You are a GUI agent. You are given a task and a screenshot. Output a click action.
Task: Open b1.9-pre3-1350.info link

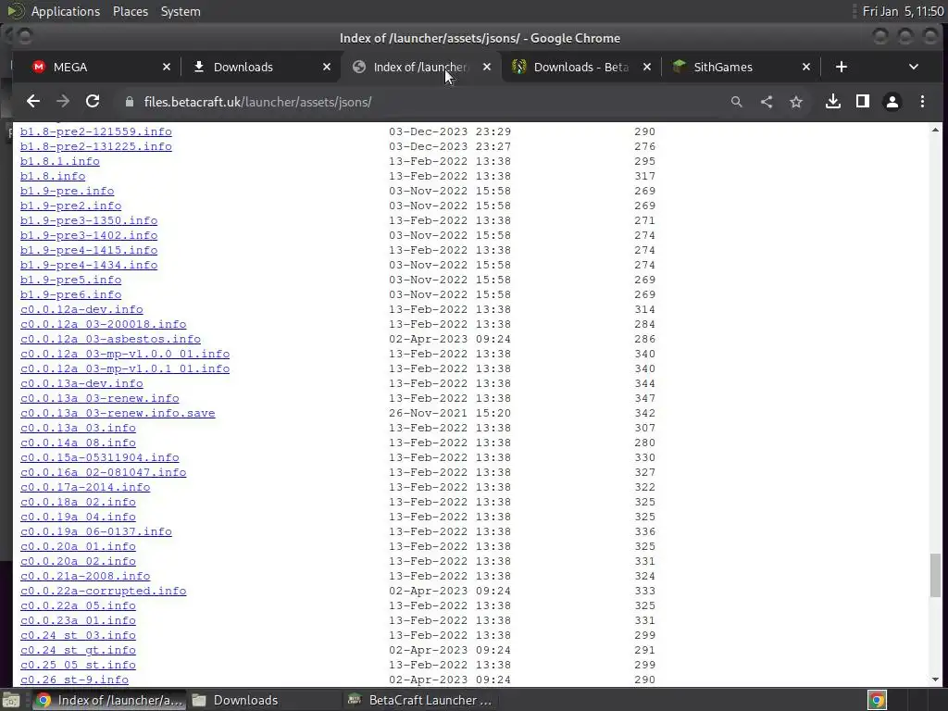point(89,220)
